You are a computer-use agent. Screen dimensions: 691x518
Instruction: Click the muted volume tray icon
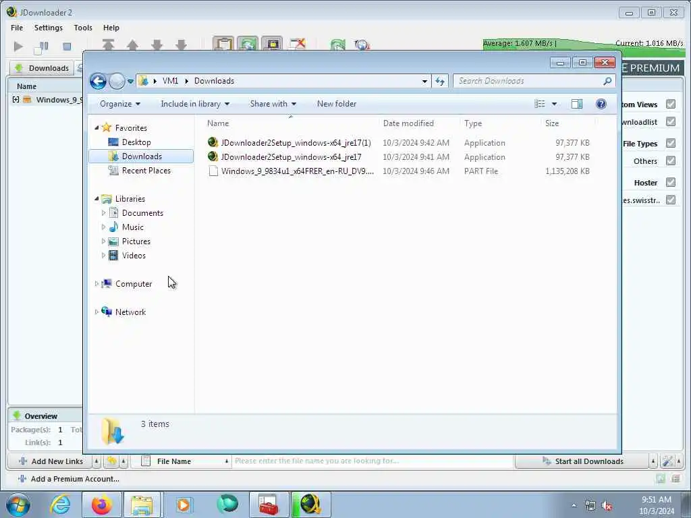pyautogui.click(x=607, y=506)
